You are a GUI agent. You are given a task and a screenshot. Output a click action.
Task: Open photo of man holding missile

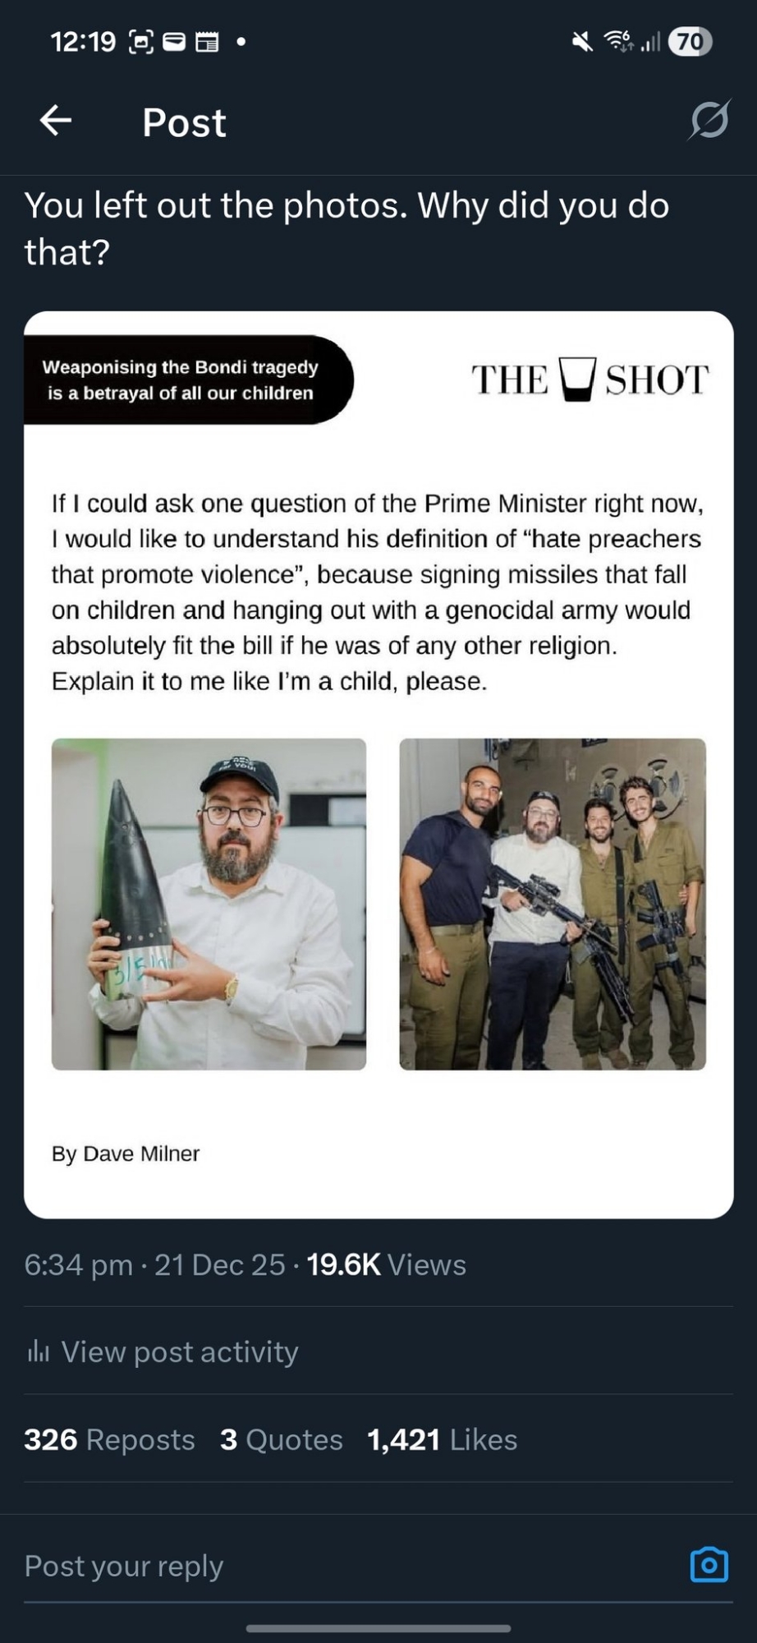pos(209,904)
